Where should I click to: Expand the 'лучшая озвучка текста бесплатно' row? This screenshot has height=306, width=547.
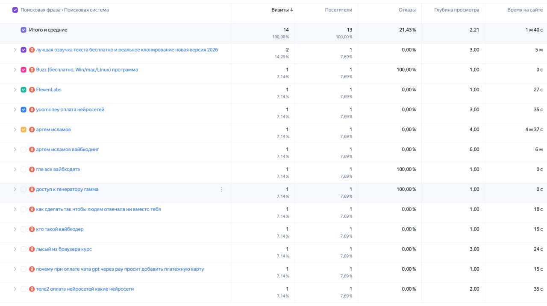pos(15,50)
